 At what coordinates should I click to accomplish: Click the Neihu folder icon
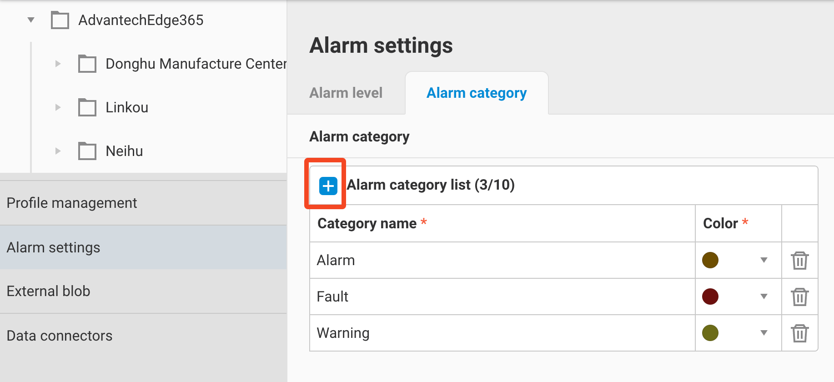point(86,151)
